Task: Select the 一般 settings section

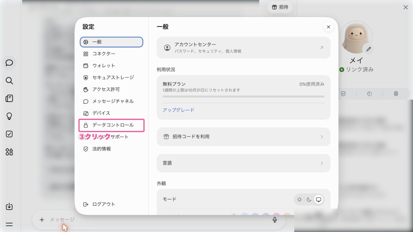Action: pyautogui.click(x=112, y=42)
